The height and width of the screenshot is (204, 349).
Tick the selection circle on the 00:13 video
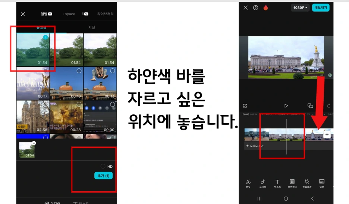tap(112, 71)
